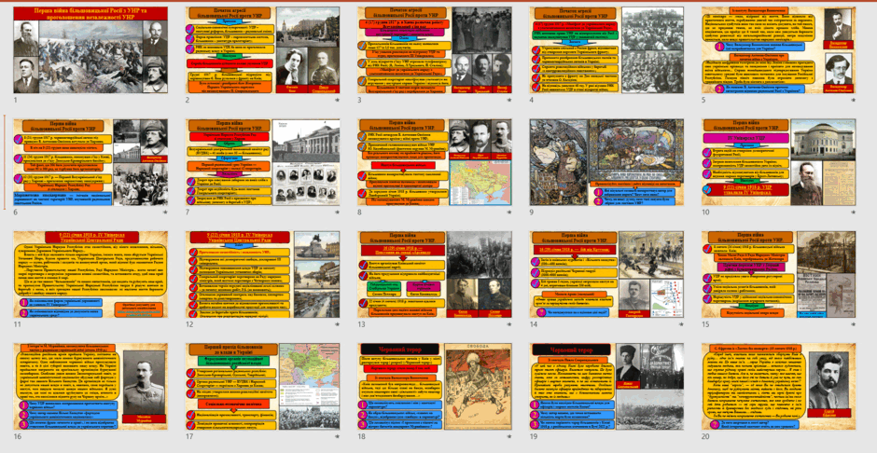Click the slide number label "1"
Screen dimensions: 877x453
(x=15, y=100)
